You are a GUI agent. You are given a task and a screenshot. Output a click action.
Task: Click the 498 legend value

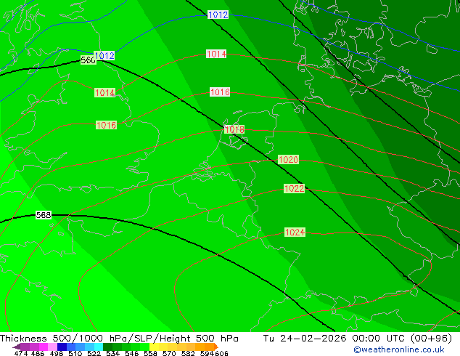pyautogui.click(x=57, y=353)
